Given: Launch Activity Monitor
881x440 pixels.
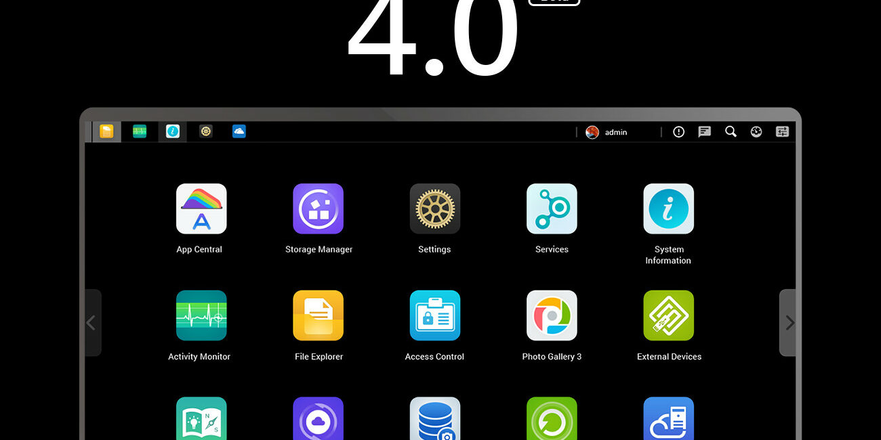Looking at the screenshot, I should pos(201,315).
